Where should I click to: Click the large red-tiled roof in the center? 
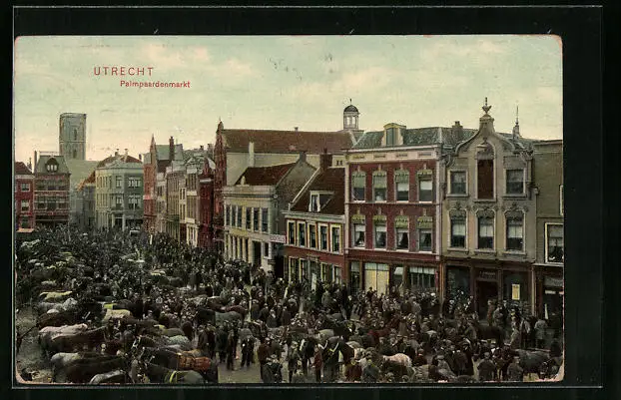[286, 141]
